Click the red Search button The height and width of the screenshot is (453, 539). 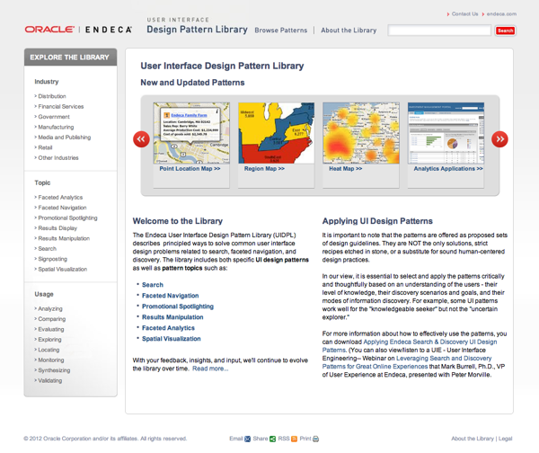tap(505, 31)
